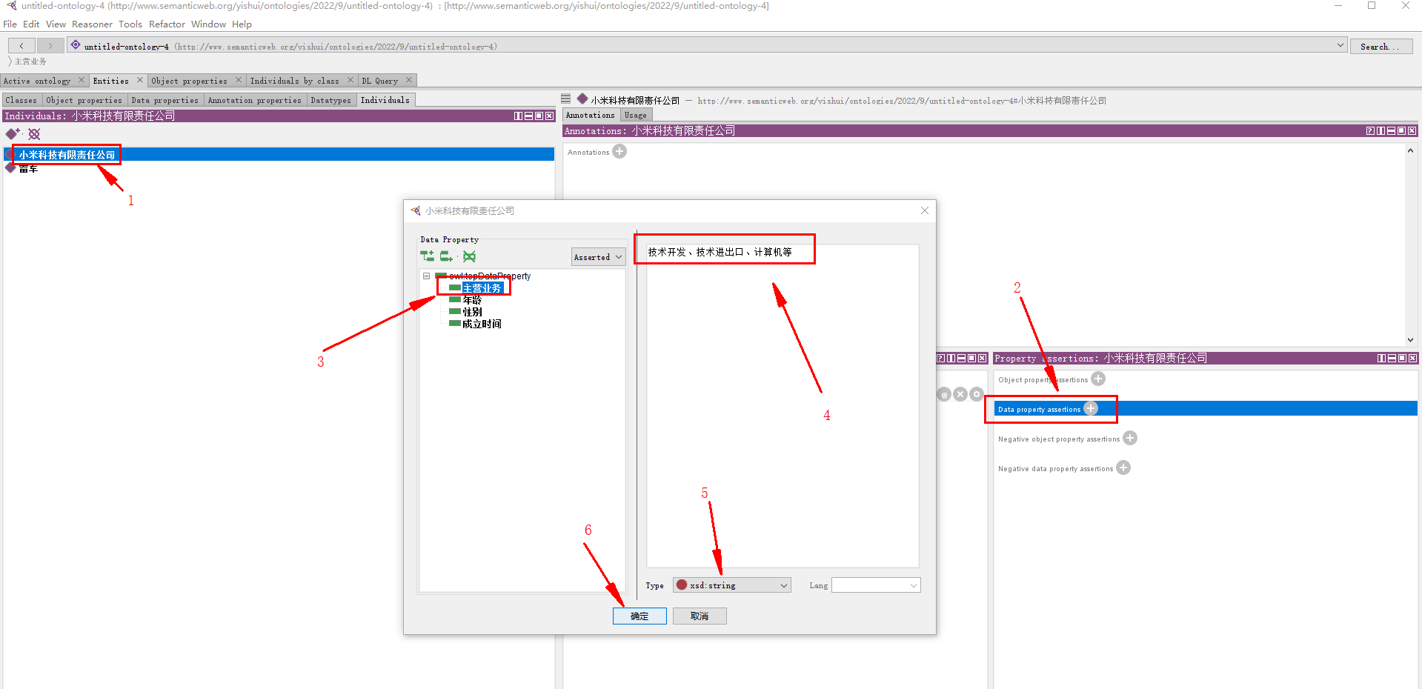
Task: Switch to the Individuals by class tab
Action: point(295,81)
